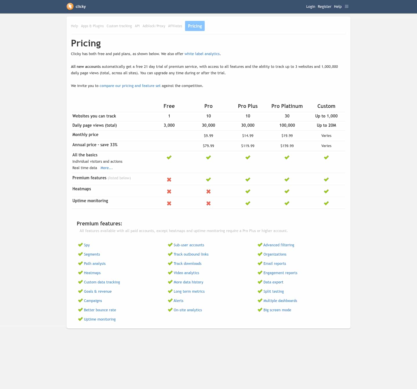Click the green checkmark next to Big screen mode
Screen dimensions: 417x389
(260, 310)
